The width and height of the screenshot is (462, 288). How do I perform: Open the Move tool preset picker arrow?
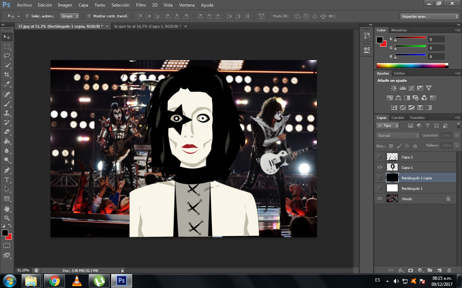(x=18, y=17)
